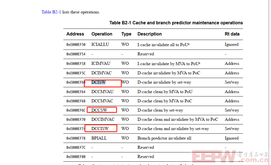Click 'D-cache clean by set-way' description
This screenshot has height=165, width=271.
tap(160, 110)
